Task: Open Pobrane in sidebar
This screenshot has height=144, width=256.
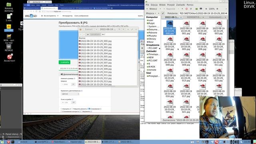Action: pos(153,33)
